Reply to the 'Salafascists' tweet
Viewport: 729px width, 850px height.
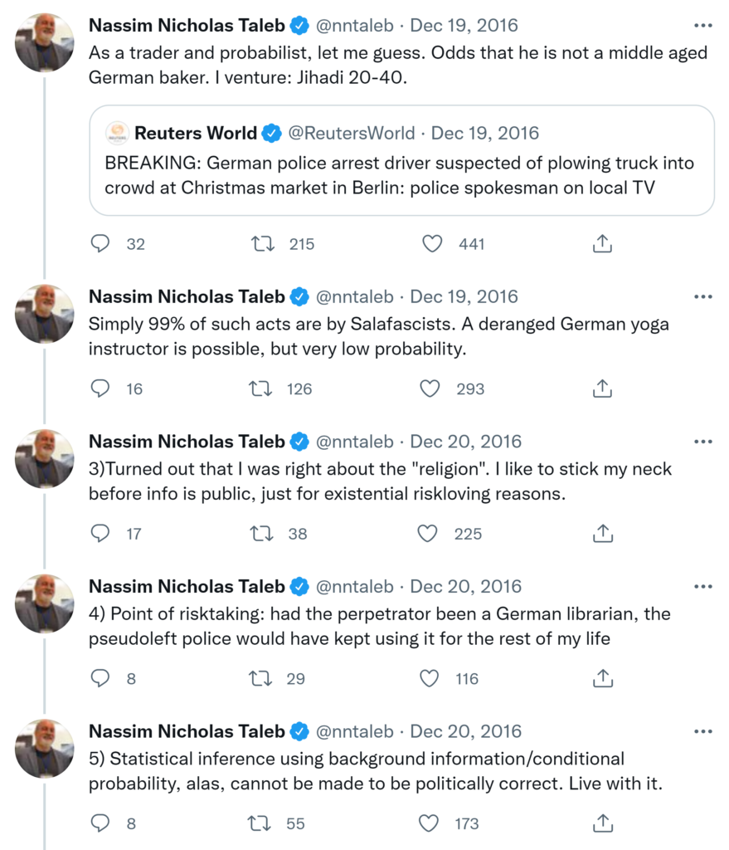(100, 388)
